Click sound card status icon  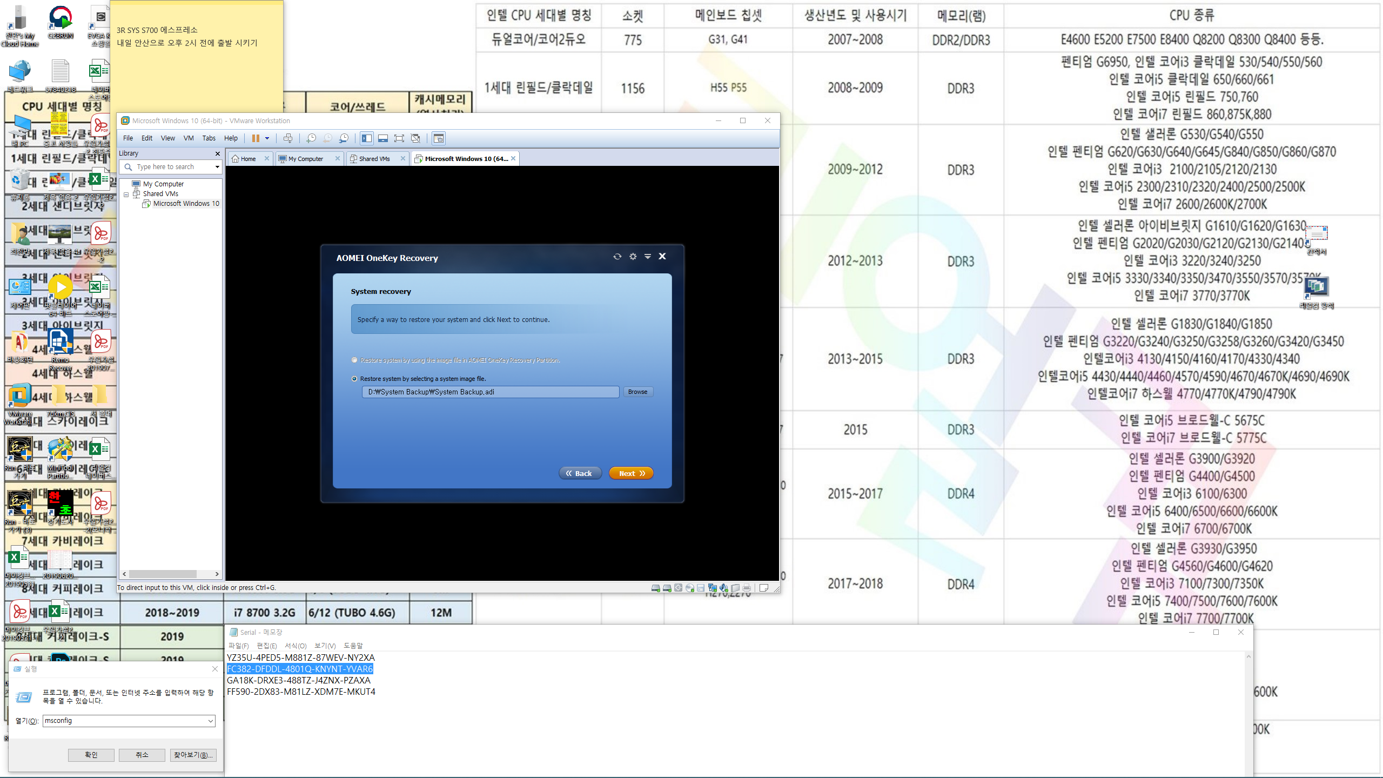[x=724, y=588]
